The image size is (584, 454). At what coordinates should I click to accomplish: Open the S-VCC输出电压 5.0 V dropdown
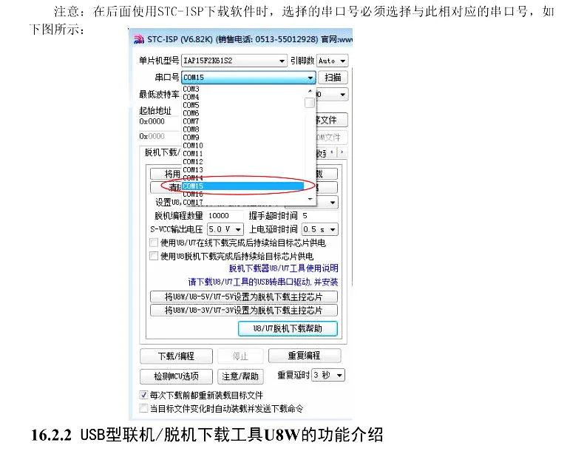[x=225, y=229]
